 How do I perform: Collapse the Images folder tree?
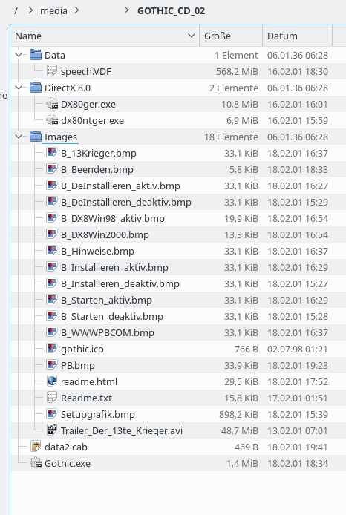coord(19,137)
